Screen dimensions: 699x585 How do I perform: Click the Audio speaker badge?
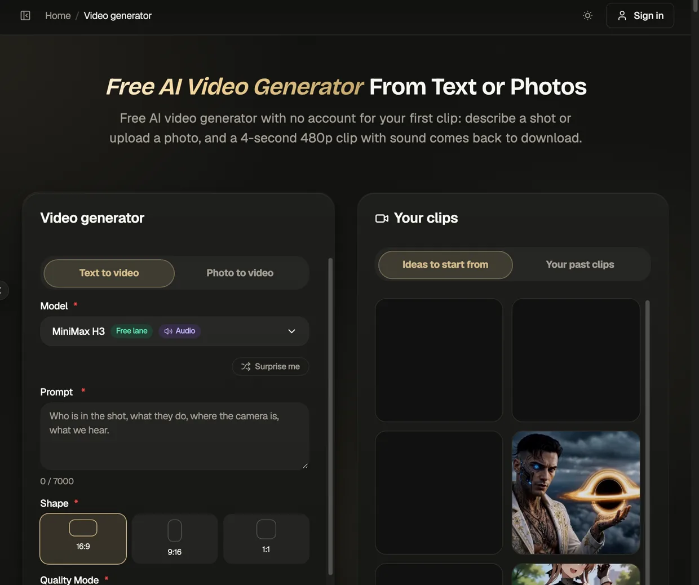click(x=180, y=331)
